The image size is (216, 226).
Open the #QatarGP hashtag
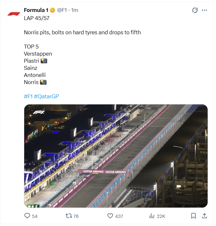point(46,96)
